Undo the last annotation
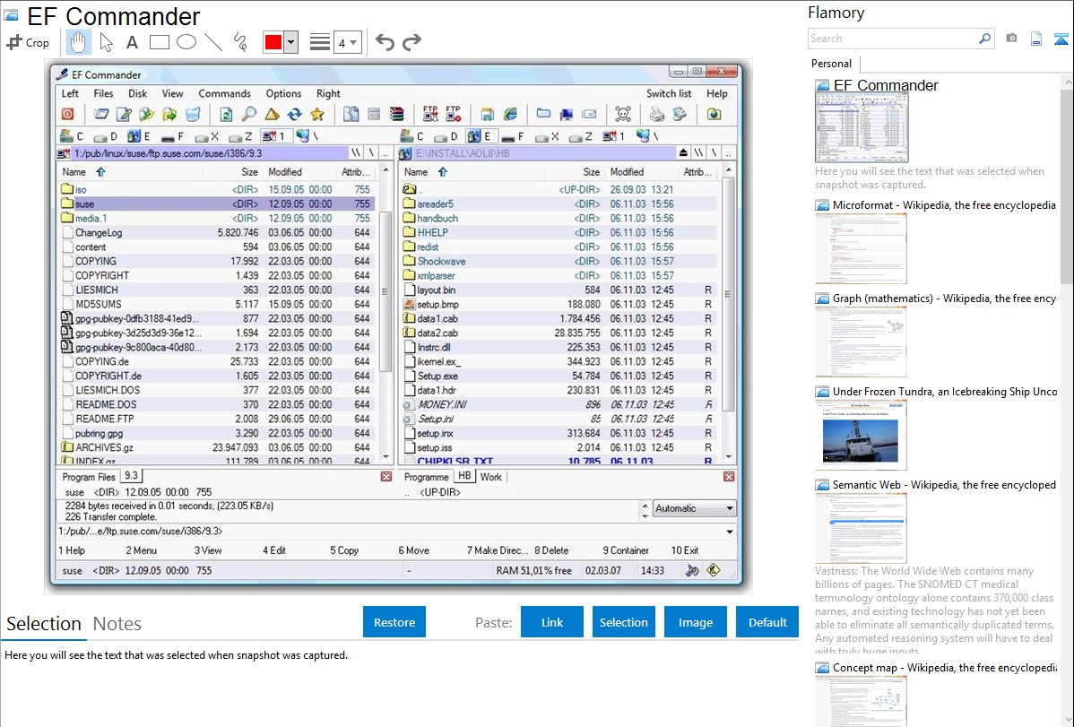This screenshot has height=727, width=1074. [x=385, y=42]
